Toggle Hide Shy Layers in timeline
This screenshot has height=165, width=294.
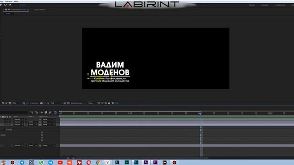click(x=42, y=112)
